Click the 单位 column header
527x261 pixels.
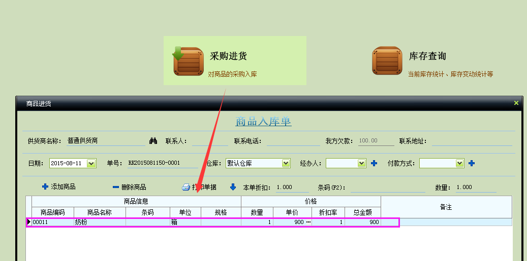click(185, 212)
